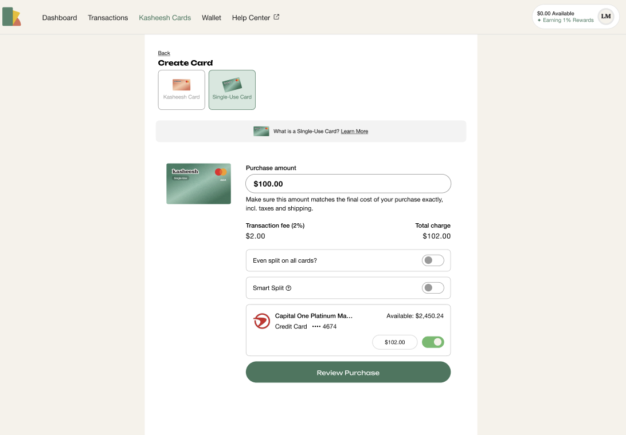The height and width of the screenshot is (435, 626).
Task: Click the external link icon beside Help Center
Action: pos(276,17)
